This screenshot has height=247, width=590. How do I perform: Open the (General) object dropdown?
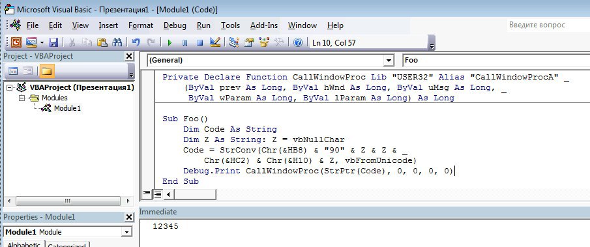coord(389,60)
